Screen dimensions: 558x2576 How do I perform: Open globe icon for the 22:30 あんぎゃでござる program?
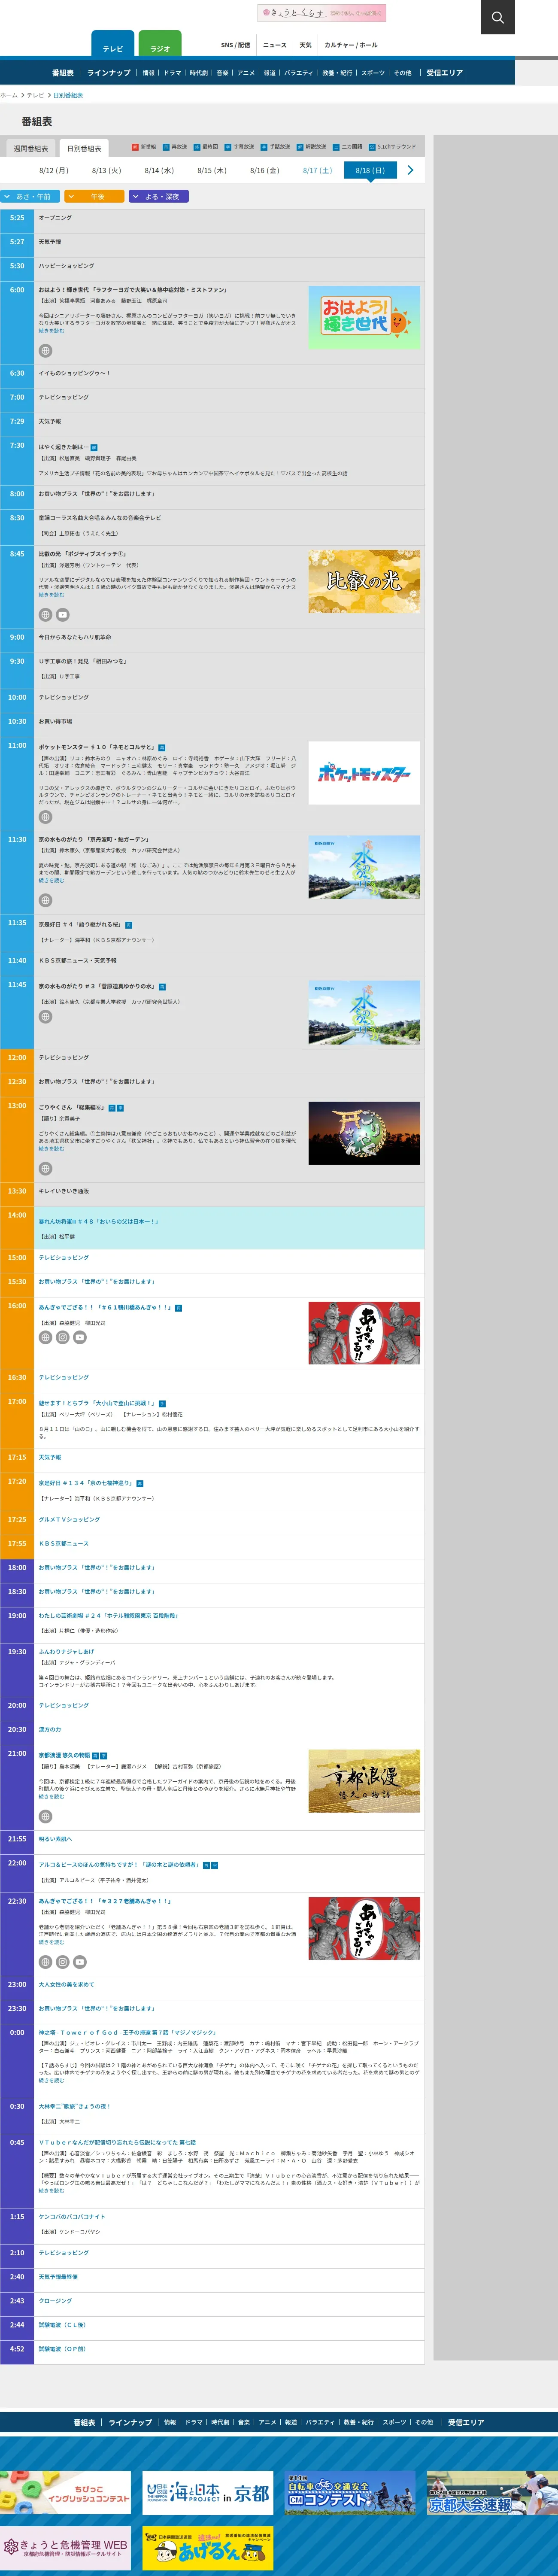click(x=45, y=1962)
